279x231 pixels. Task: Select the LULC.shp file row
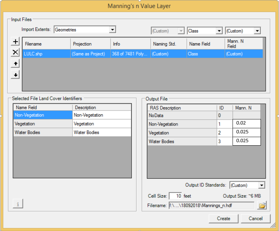[x=46, y=54]
